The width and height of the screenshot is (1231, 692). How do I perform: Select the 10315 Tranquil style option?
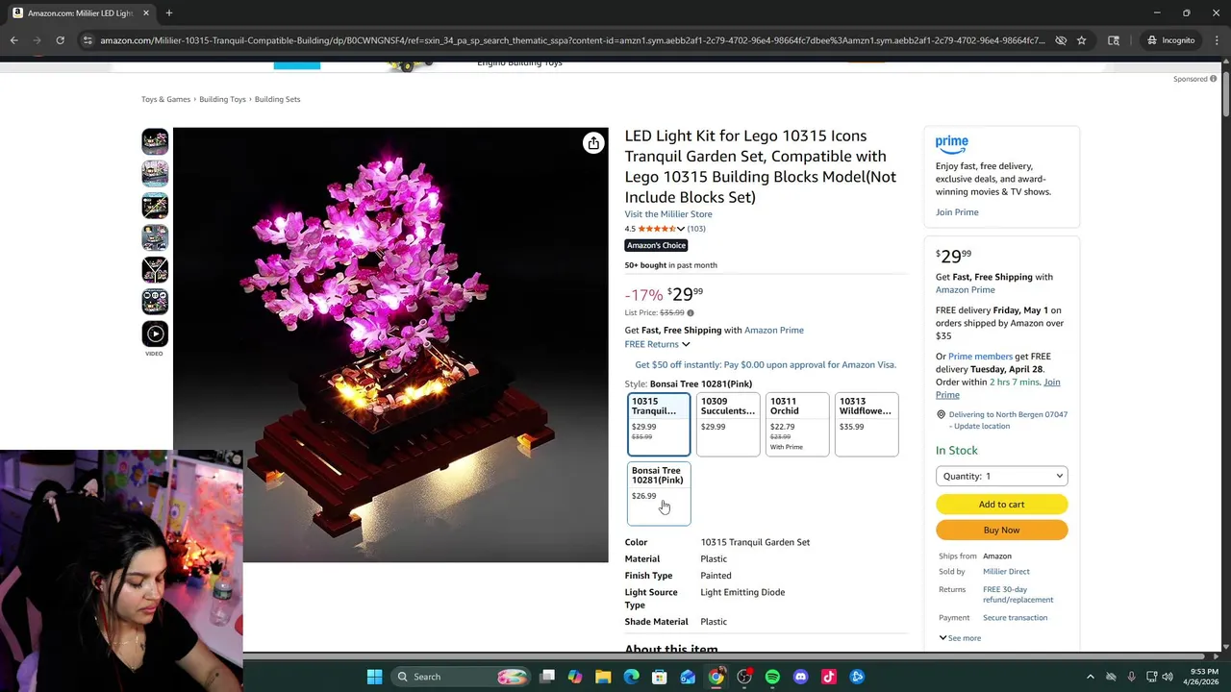[x=659, y=424]
